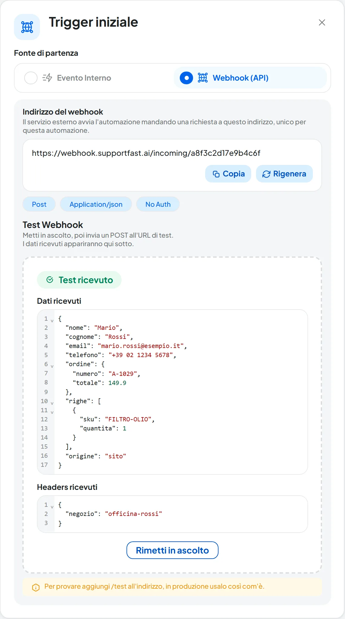345x619 pixels.
Task: Click the Post tag
Action: coord(39,204)
